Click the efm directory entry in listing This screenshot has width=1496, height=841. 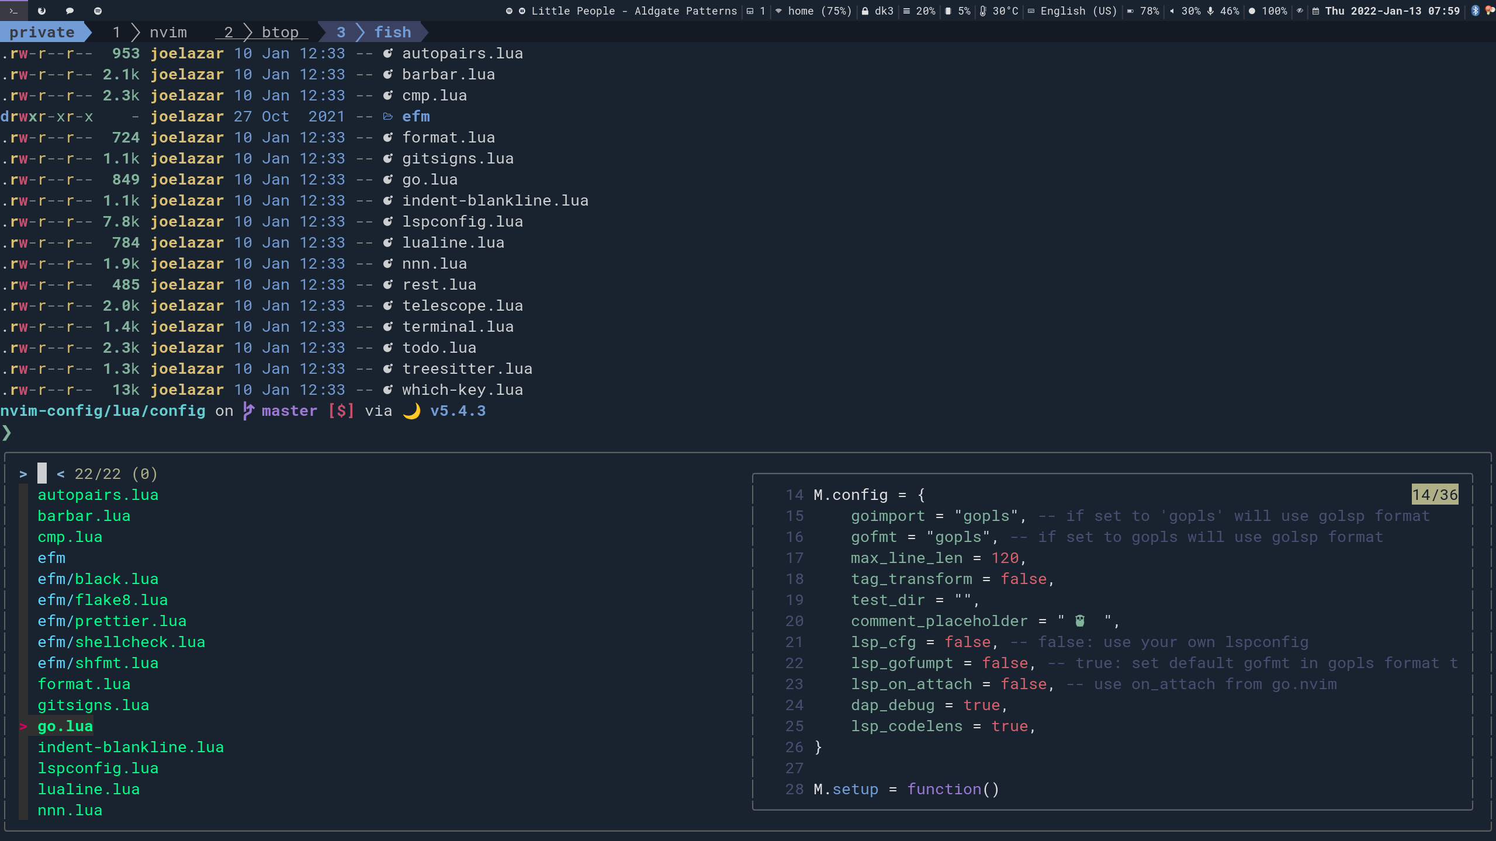[415, 116]
